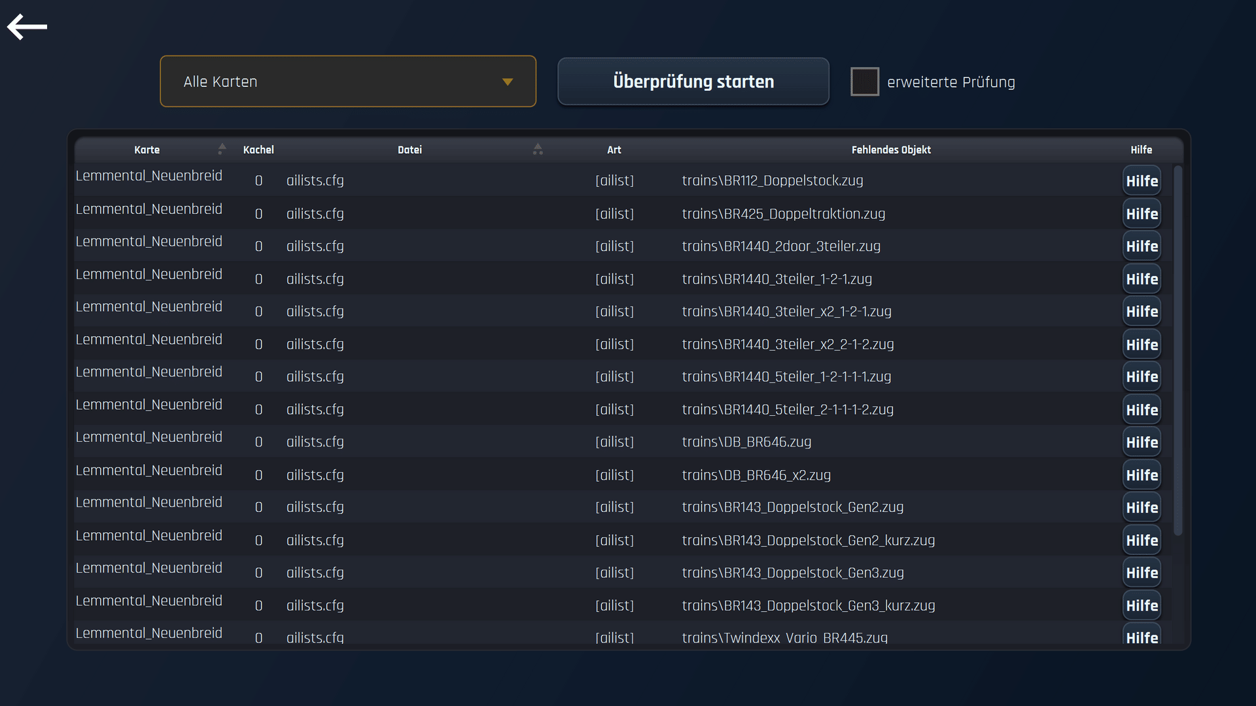
Task: Open the Alle Karten dropdown
Action: 348,81
